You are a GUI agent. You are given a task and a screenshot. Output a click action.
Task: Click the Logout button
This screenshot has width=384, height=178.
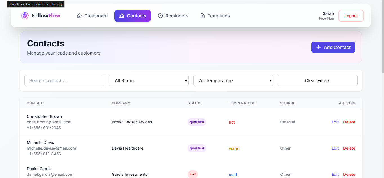351,16
